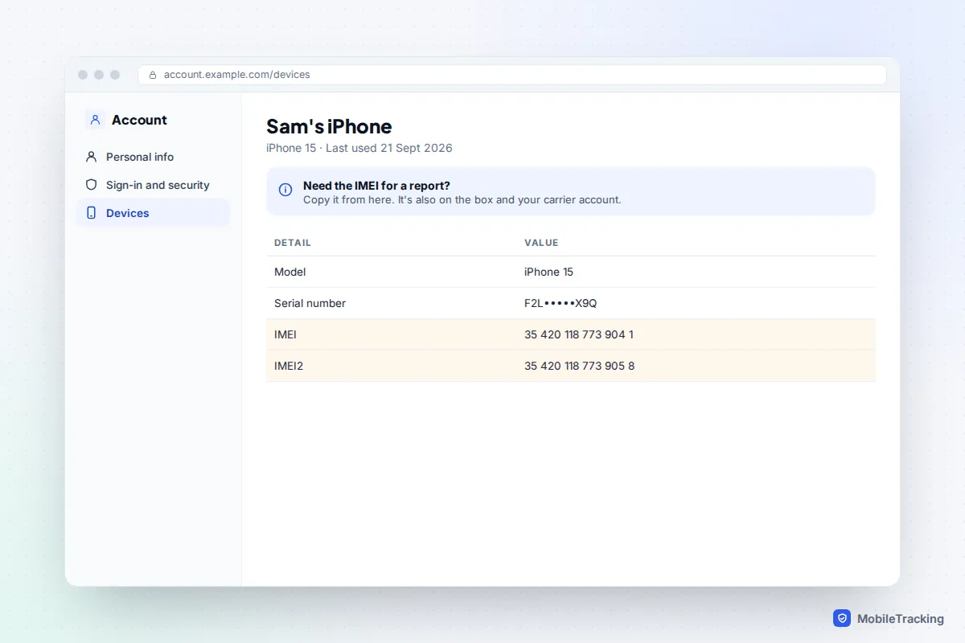The width and height of the screenshot is (965, 643).
Task: Select the Devices sidebar item
Action: [x=153, y=213]
